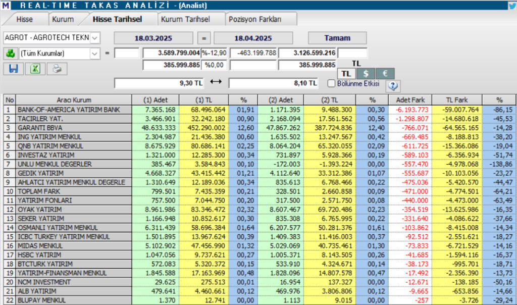Image resolution: width=517 pixels, height=305 pixels.
Task: Click the equals button between dates
Action: coord(204,38)
